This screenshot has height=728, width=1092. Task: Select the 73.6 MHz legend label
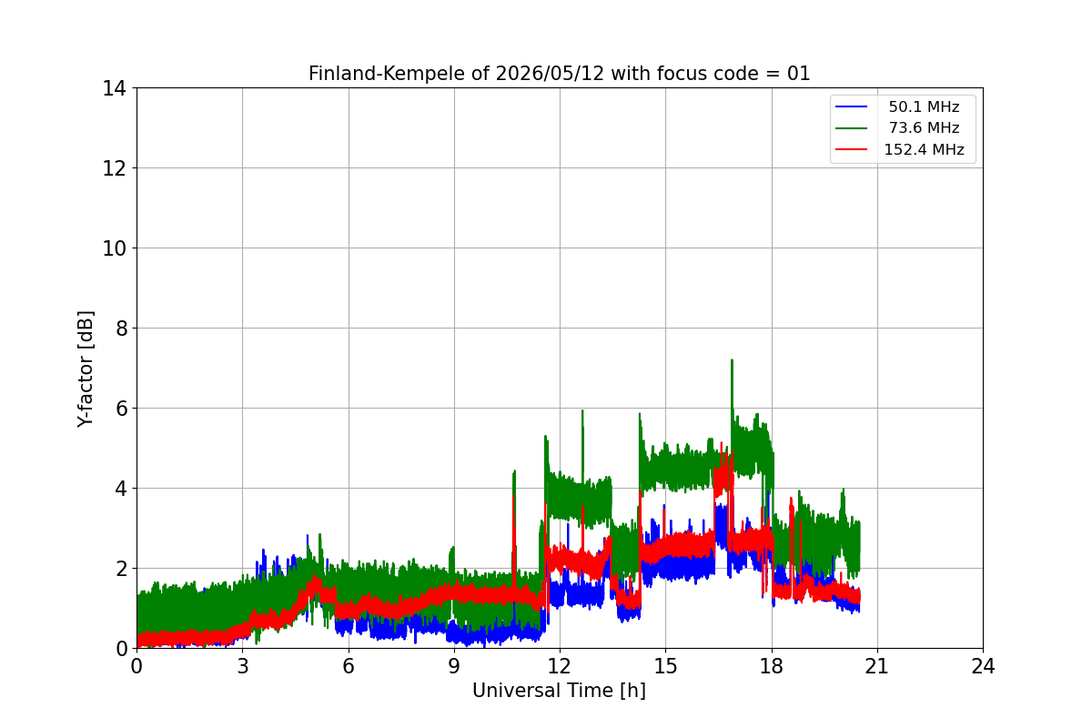924,128
